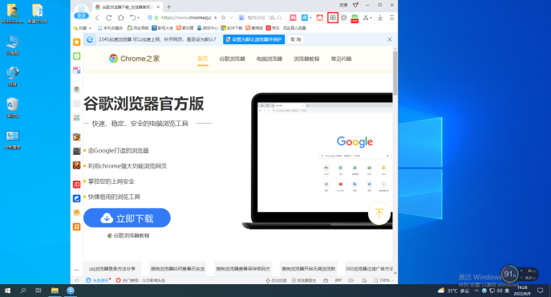
Task: Open the 网址导航 bookmark
Action: (138, 28)
